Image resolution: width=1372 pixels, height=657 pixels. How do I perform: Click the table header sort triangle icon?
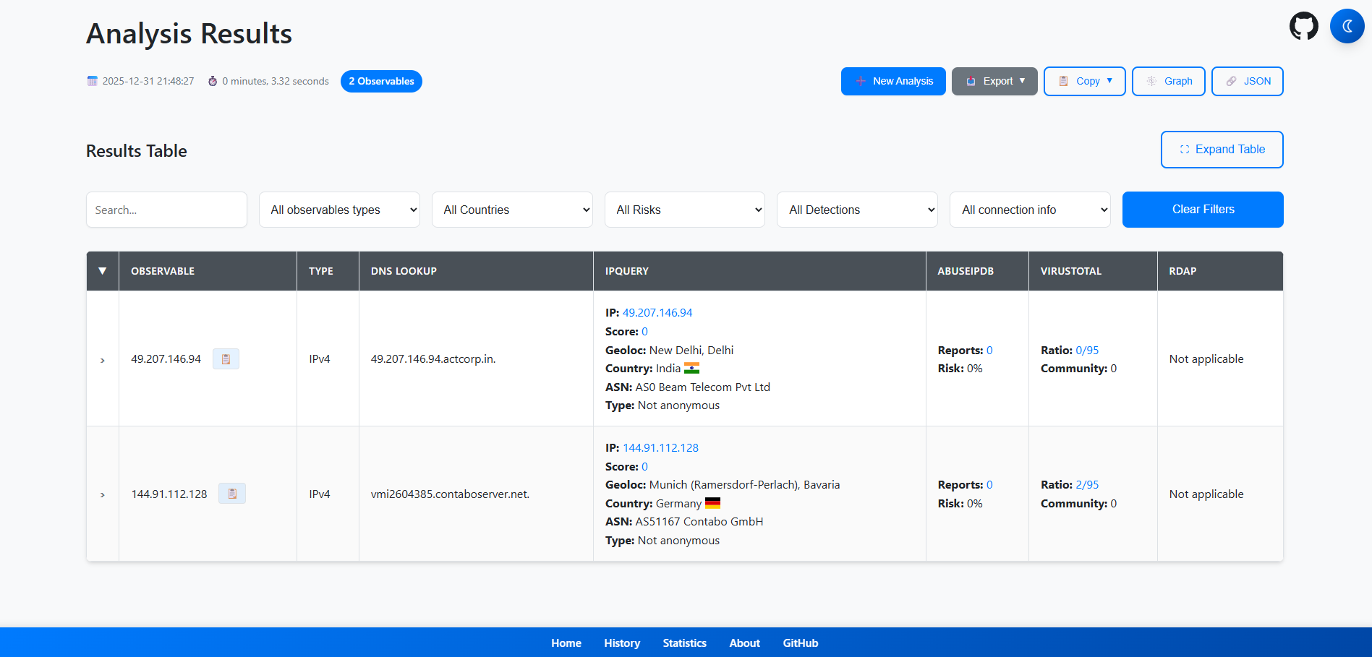click(103, 271)
